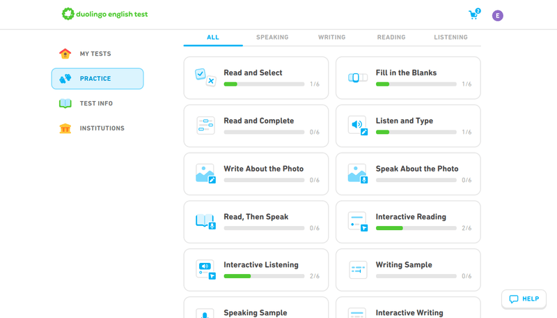The width and height of the screenshot is (557, 318).
Task: Click the 1/6 count on Listen and Type
Action: (x=466, y=132)
